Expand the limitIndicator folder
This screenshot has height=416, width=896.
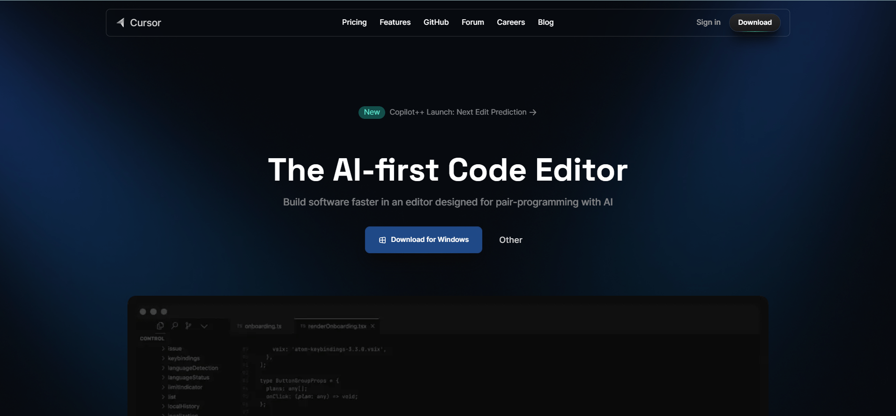[182, 387]
